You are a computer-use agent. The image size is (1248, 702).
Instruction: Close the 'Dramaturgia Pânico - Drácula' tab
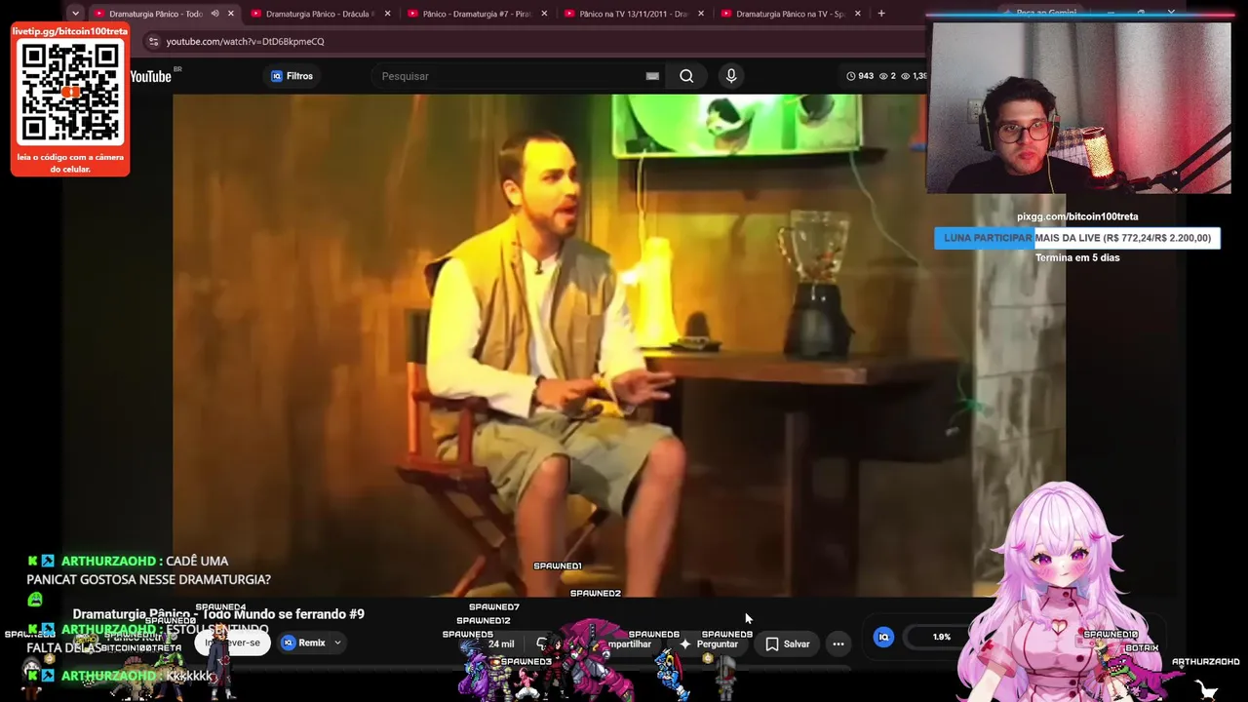[x=387, y=14]
